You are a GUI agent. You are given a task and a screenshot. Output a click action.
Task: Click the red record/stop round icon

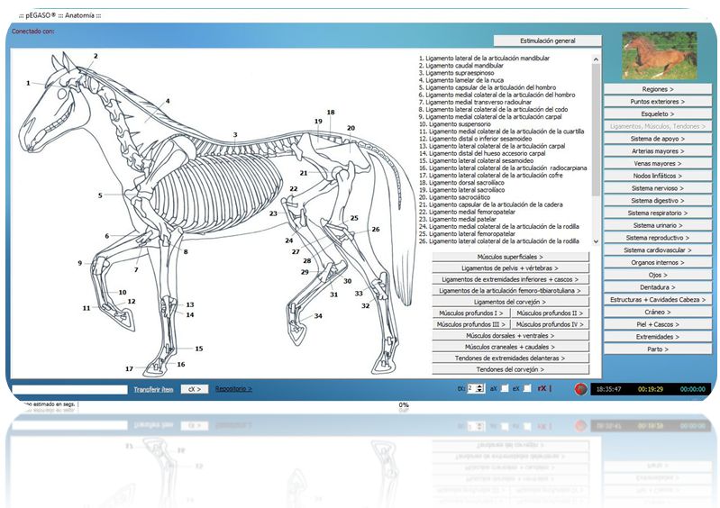coord(580,389)
